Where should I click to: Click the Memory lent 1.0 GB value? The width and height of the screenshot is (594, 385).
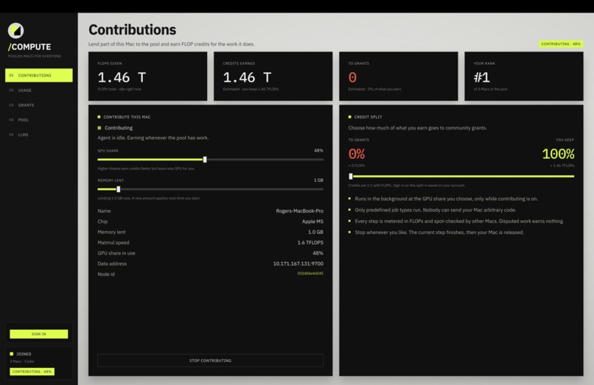point(315,232)
